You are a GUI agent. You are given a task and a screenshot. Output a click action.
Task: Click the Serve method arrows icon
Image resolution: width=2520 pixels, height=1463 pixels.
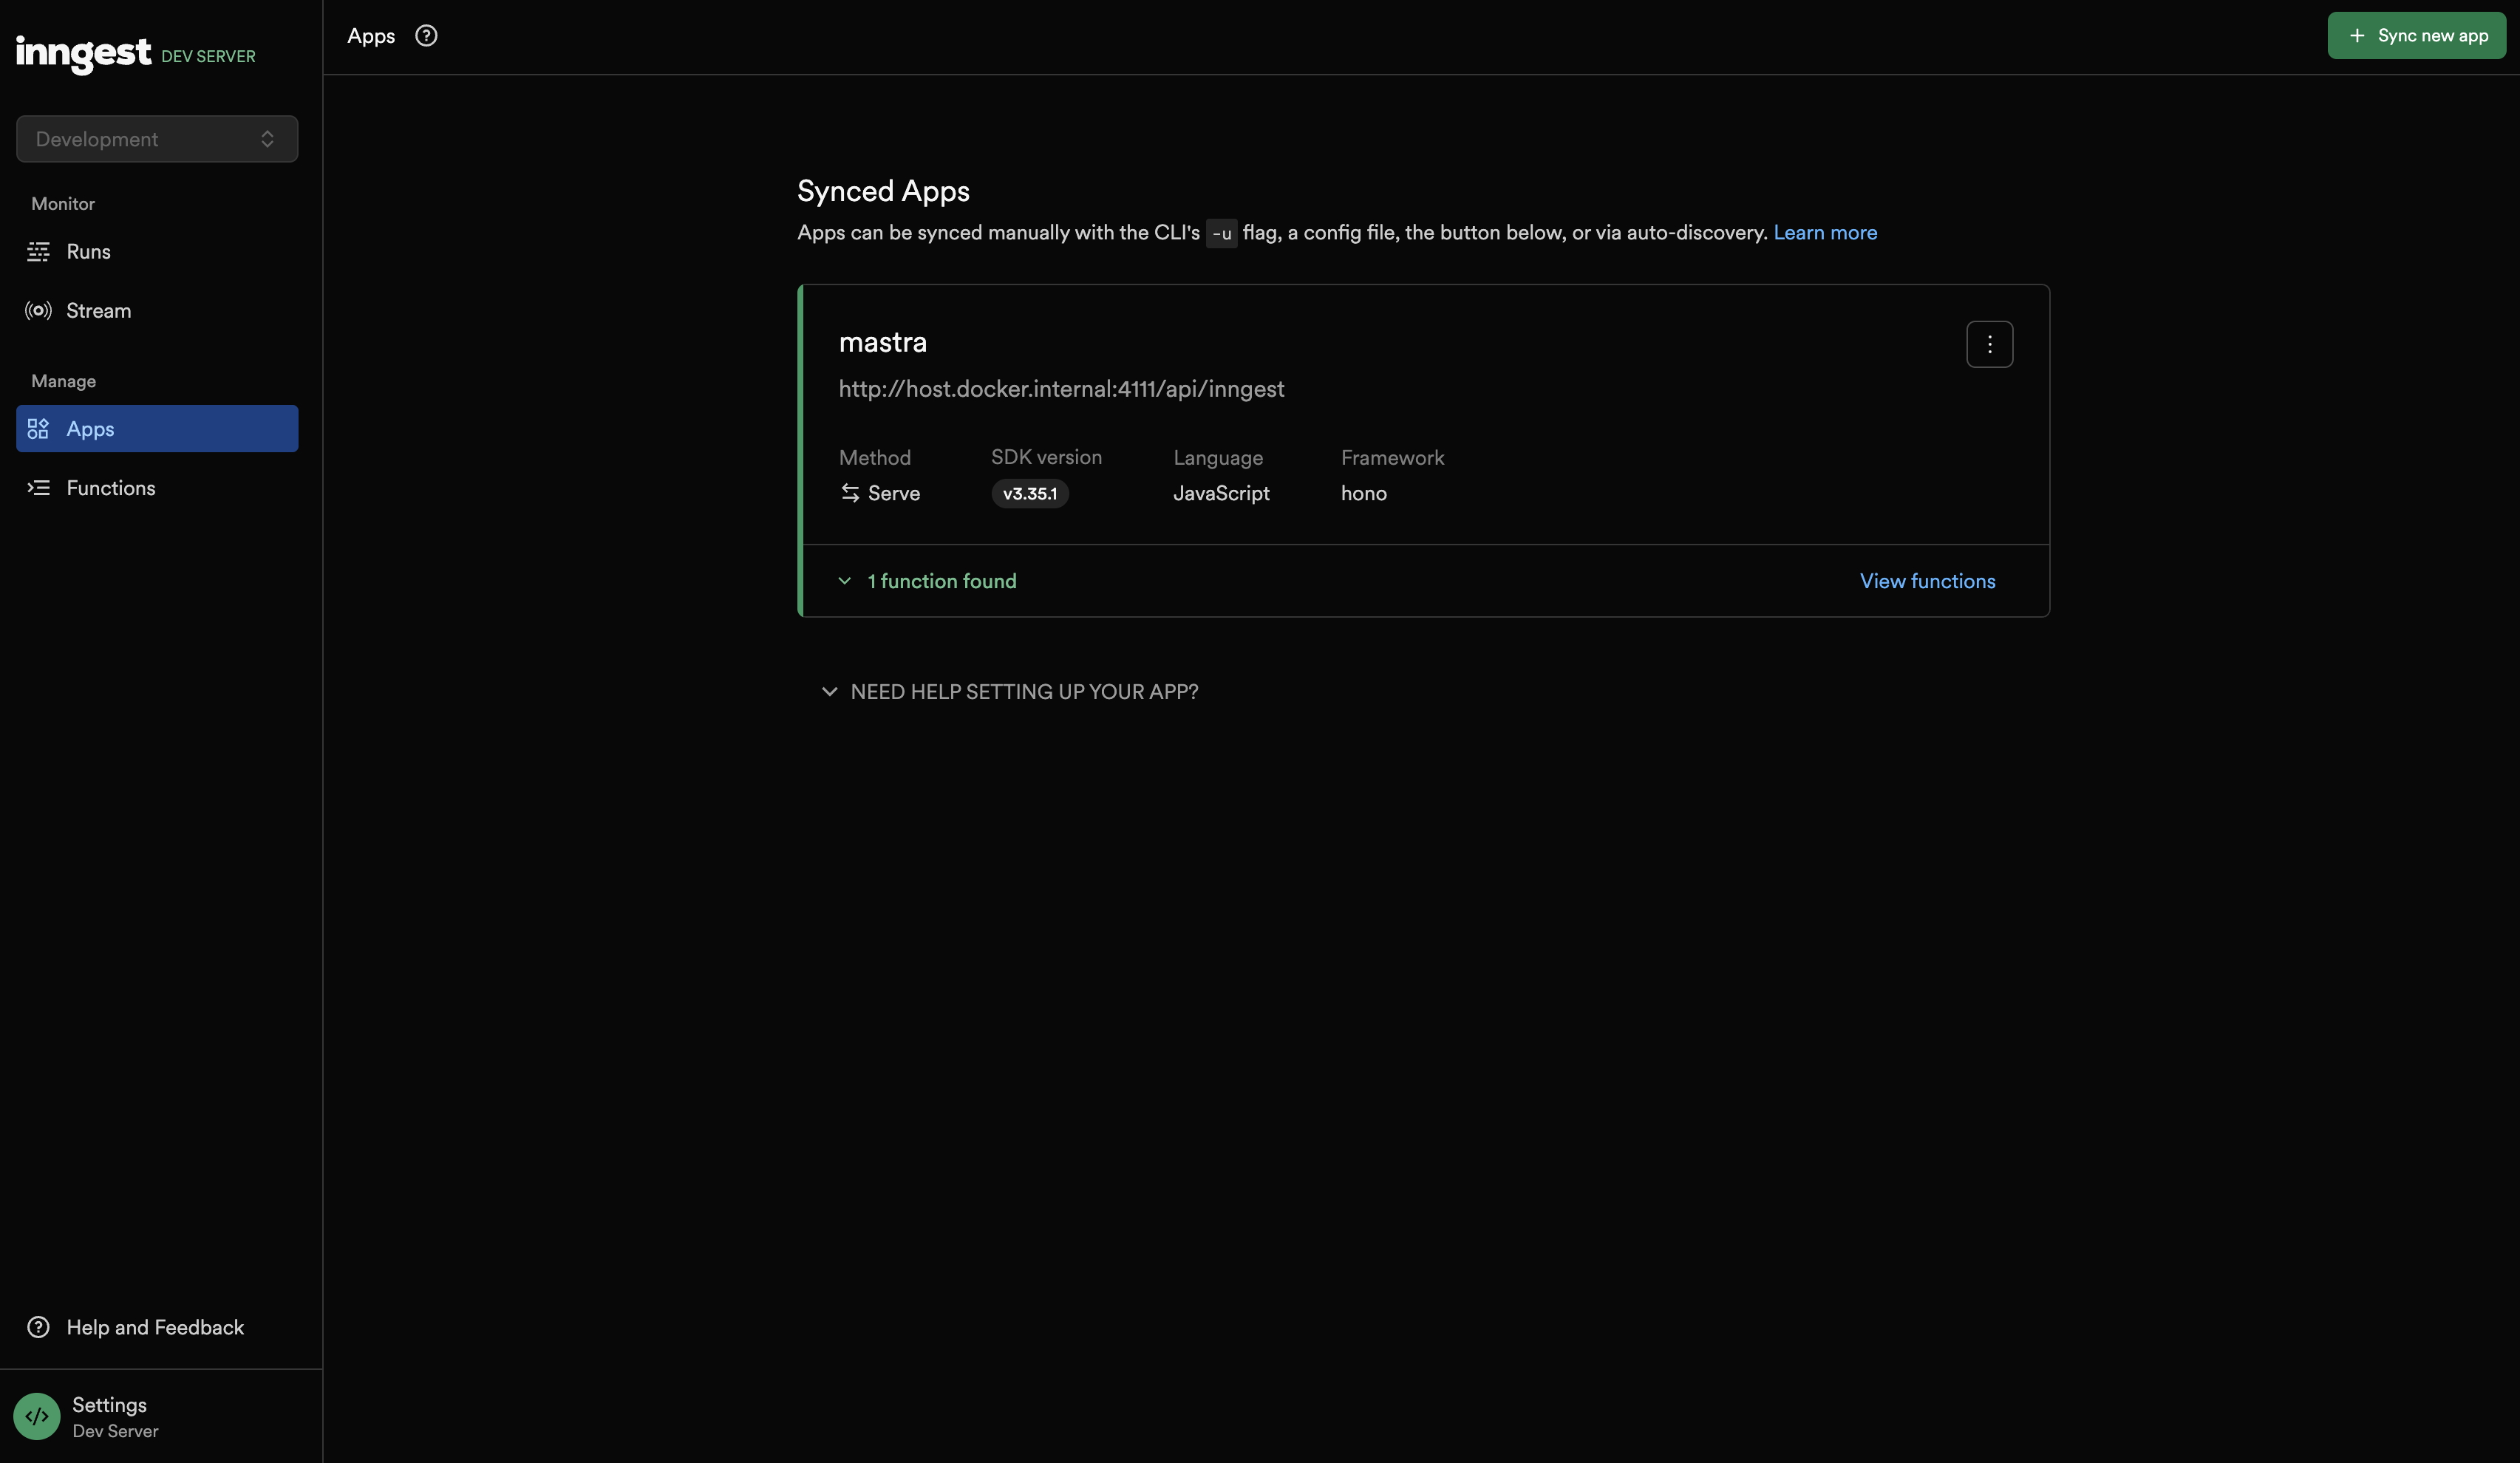(849, 493)
